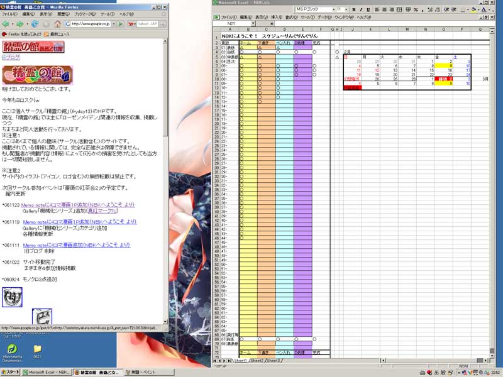Open Macromedia Dreamweaver desktop shortcut
The image size is (503, 377).
(12, 352)
